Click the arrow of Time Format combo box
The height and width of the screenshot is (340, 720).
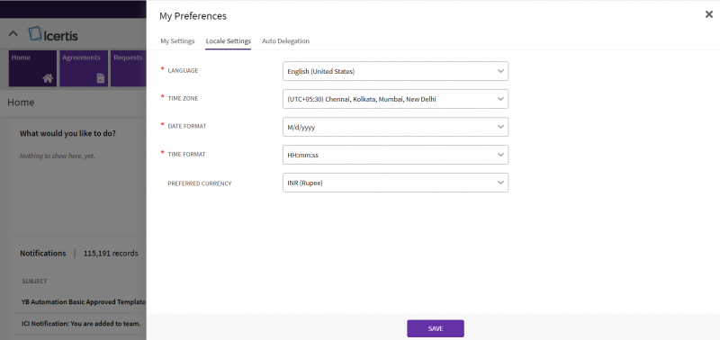pyautogui.click(x=500, y=155)
